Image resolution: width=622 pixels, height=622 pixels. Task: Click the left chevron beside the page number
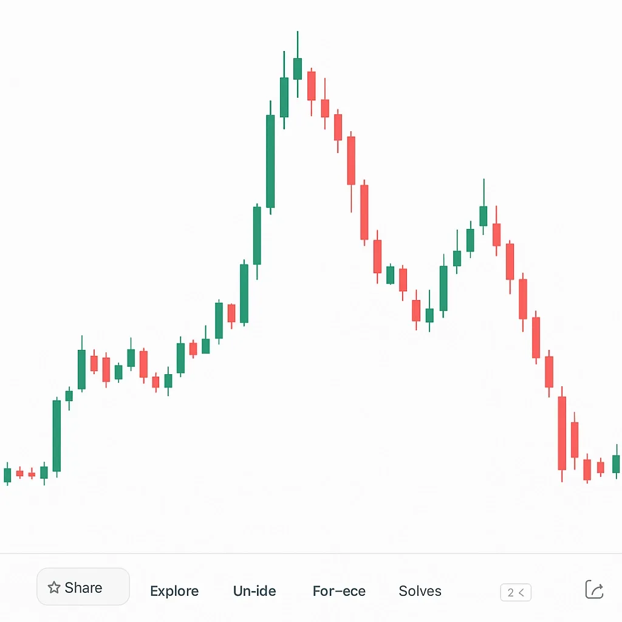[x=524, y=593]
